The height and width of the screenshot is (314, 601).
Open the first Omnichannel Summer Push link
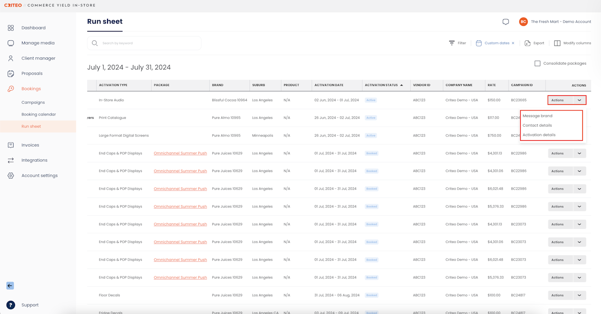click(180, 153)
